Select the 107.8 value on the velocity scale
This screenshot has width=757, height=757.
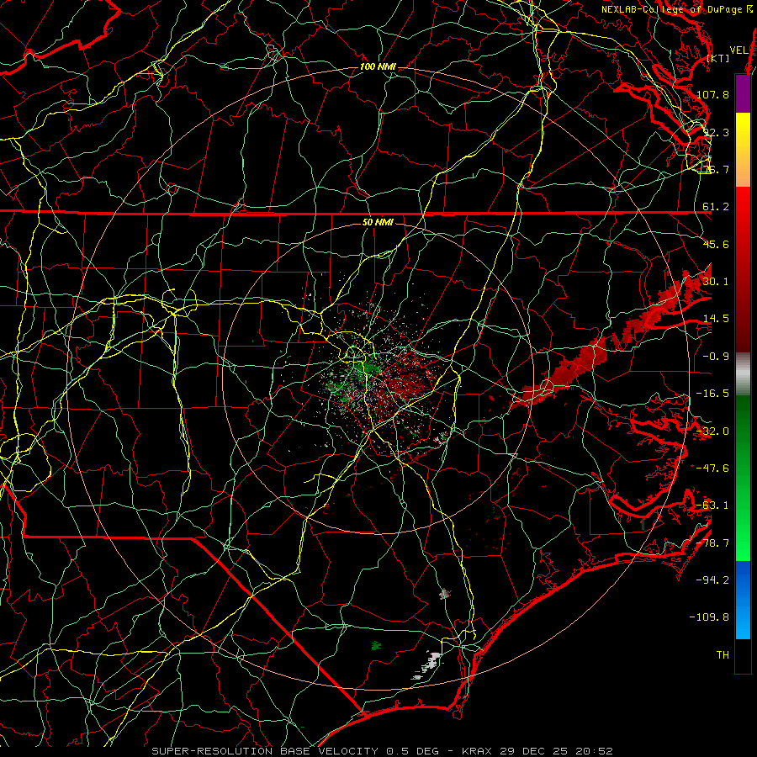(x=712, y=94)
